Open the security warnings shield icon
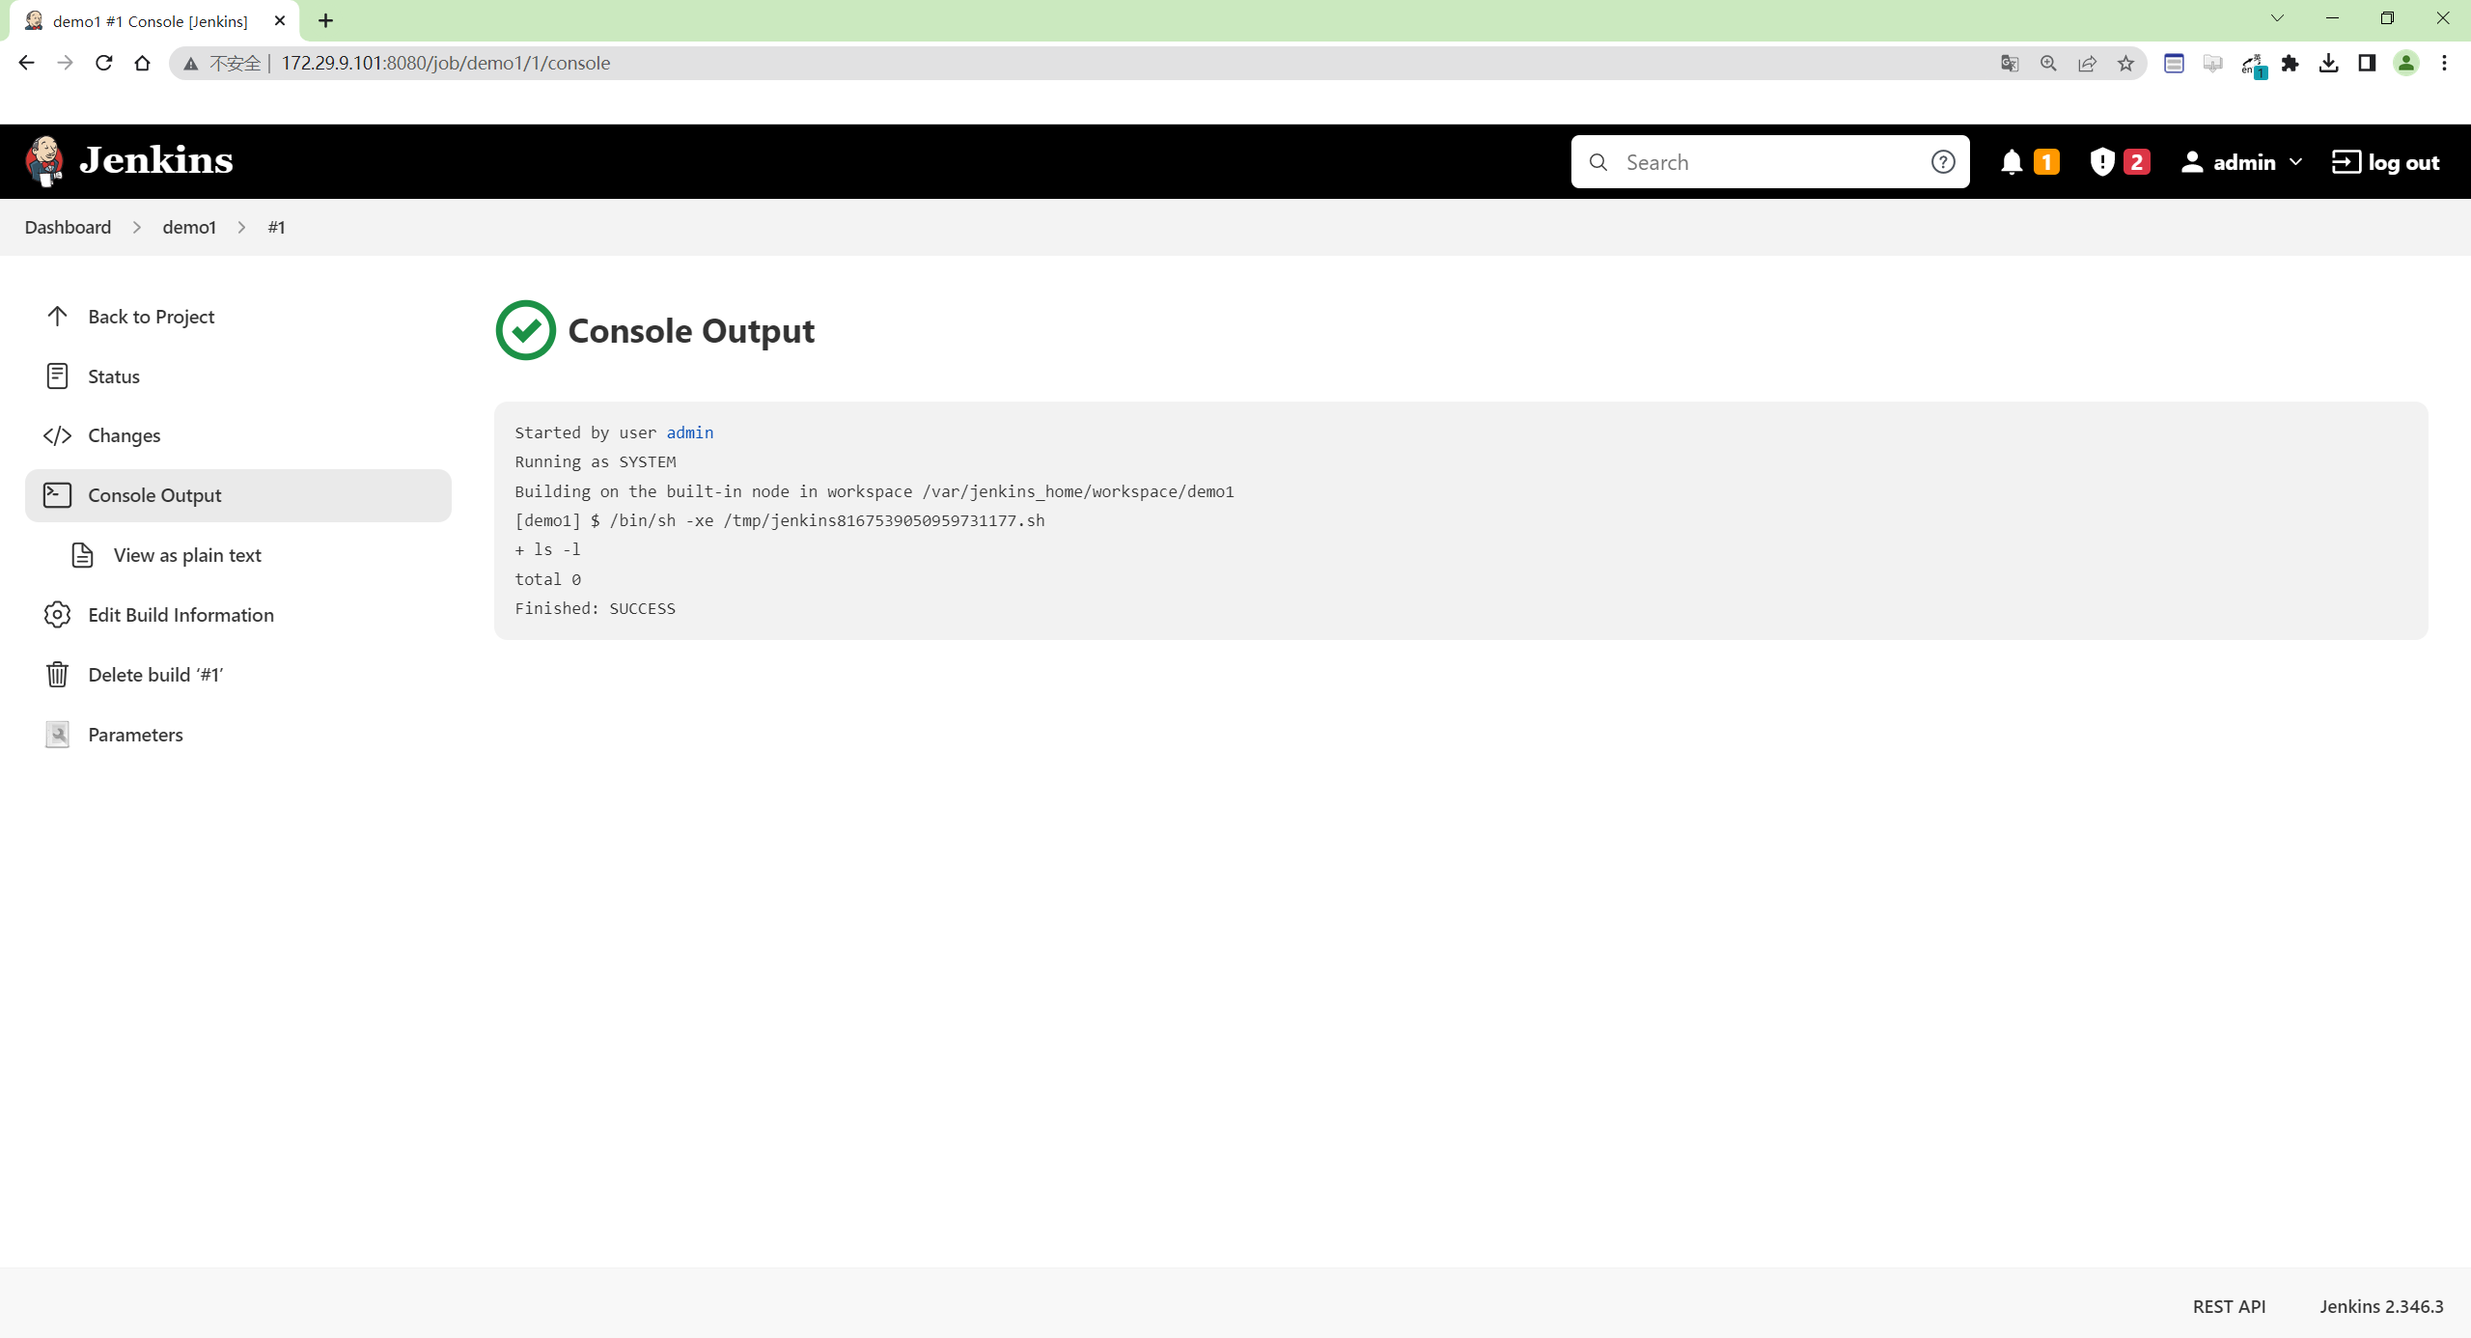This screenshot has width=2471, height=1338. 2101,162
